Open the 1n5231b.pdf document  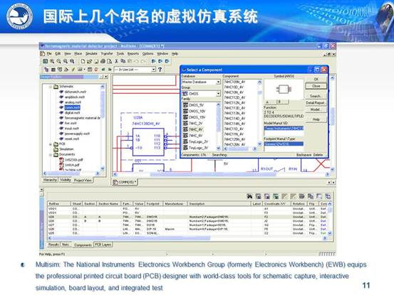tap(71, 160)
